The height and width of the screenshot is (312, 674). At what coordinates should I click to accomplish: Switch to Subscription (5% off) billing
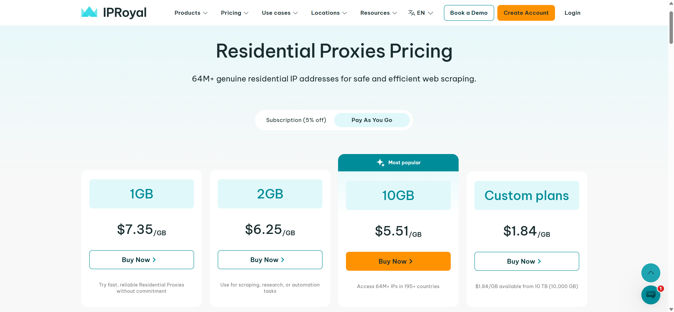coord(296,120)
